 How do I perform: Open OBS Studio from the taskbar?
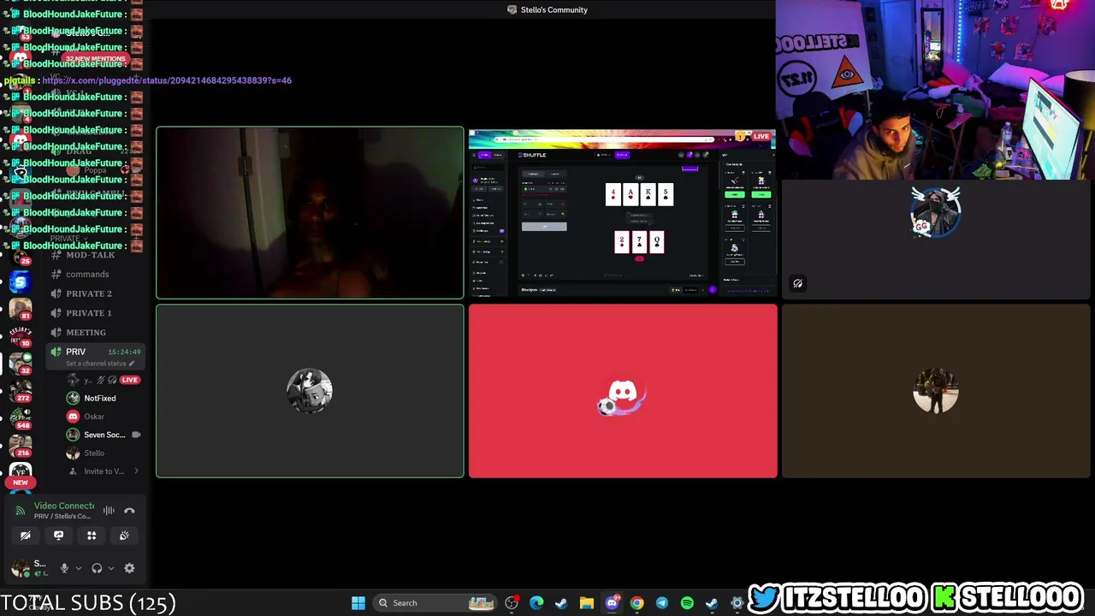click(x=512, y=603)
